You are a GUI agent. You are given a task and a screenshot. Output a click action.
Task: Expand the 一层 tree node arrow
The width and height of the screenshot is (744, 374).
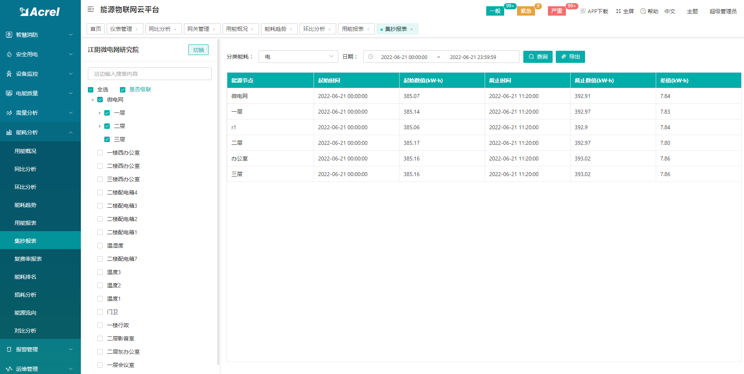[100, 113]
